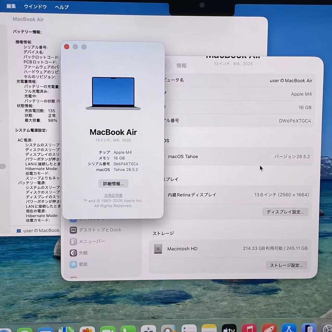Click the 13.6インチ (2560 × 1664) value

tap(282, 195)
